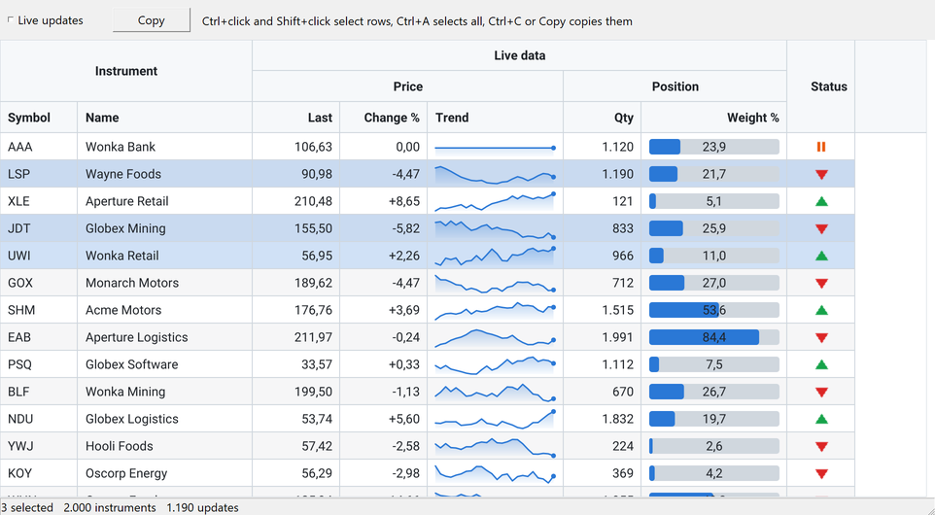The width and height of the screenshot is (935, 515).
Task: Enable the Live updates checkbox
Action: coord(10,20)
